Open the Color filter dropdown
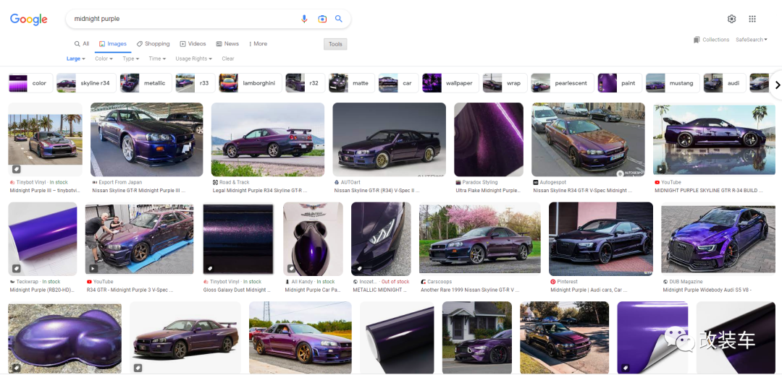This screenshot has height=375, width=782. pos(104,59)
